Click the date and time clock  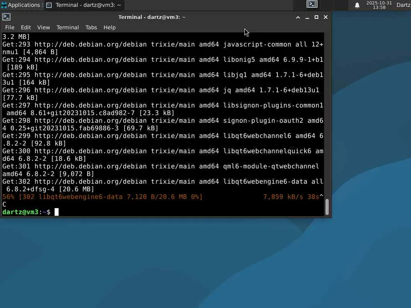[379, 5]
